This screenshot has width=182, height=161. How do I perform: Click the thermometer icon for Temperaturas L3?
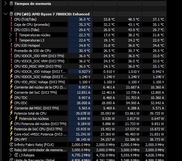[16, 40]
